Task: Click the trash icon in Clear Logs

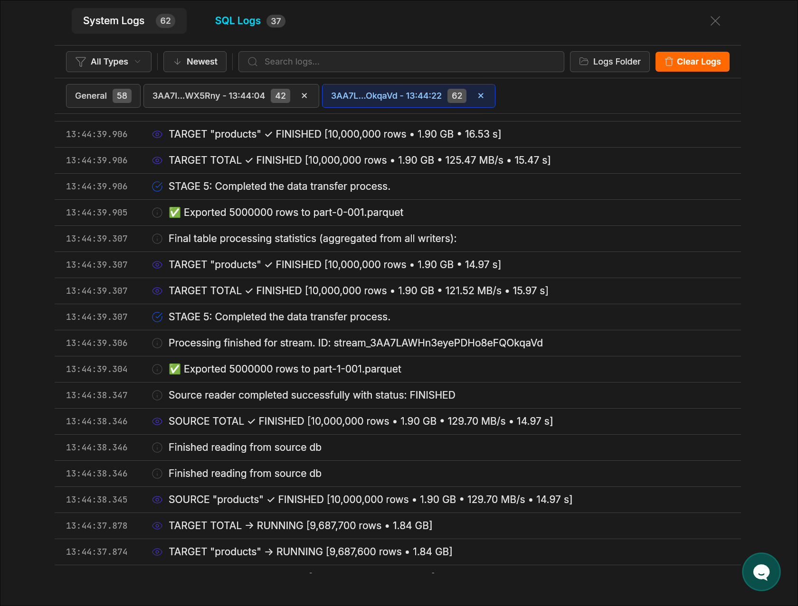Action: 669,62
